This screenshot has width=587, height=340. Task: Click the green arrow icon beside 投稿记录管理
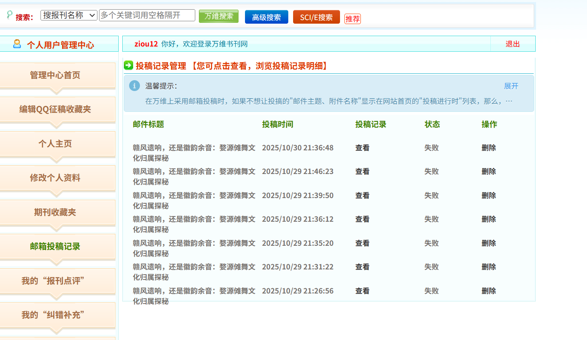128,65
